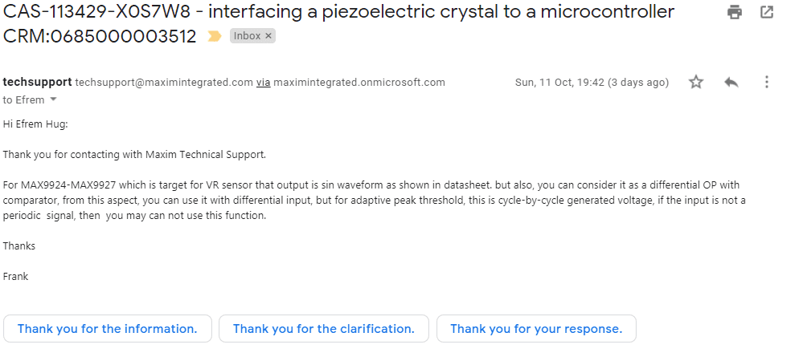Click the Reply arrow icon
Image resolution: width=799 pixels, height=361 pixels.
pos(731,82)
